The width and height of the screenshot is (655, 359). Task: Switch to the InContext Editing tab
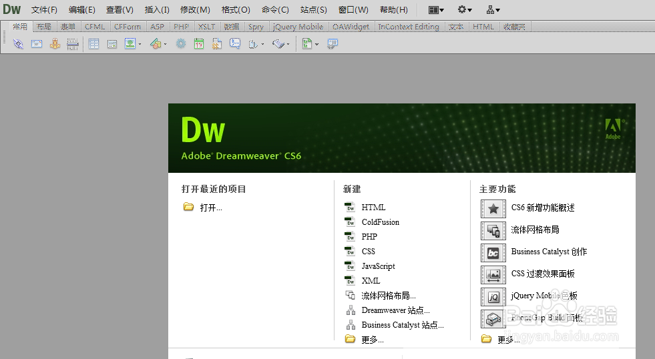tap(409, 27)
